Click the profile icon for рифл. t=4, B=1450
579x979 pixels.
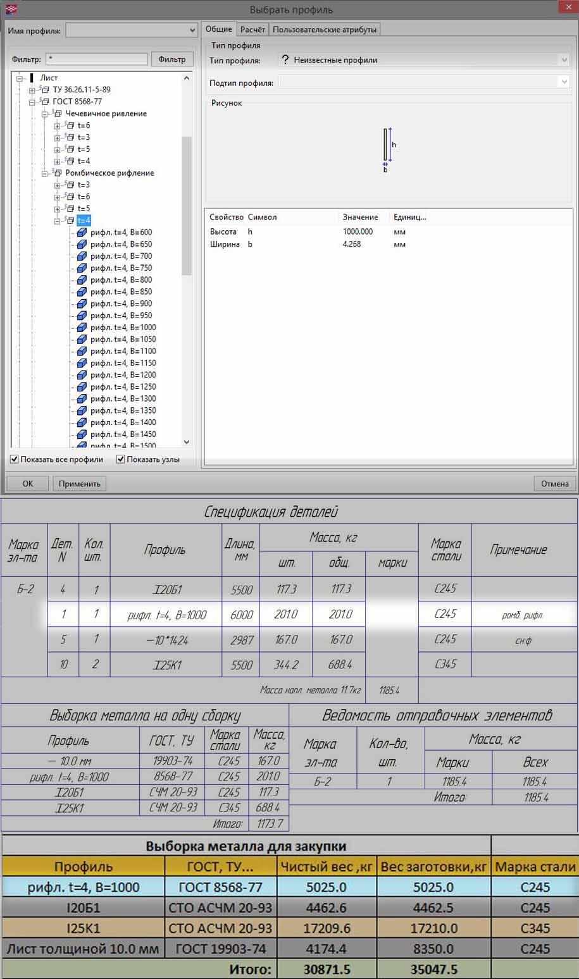(82, 434)
